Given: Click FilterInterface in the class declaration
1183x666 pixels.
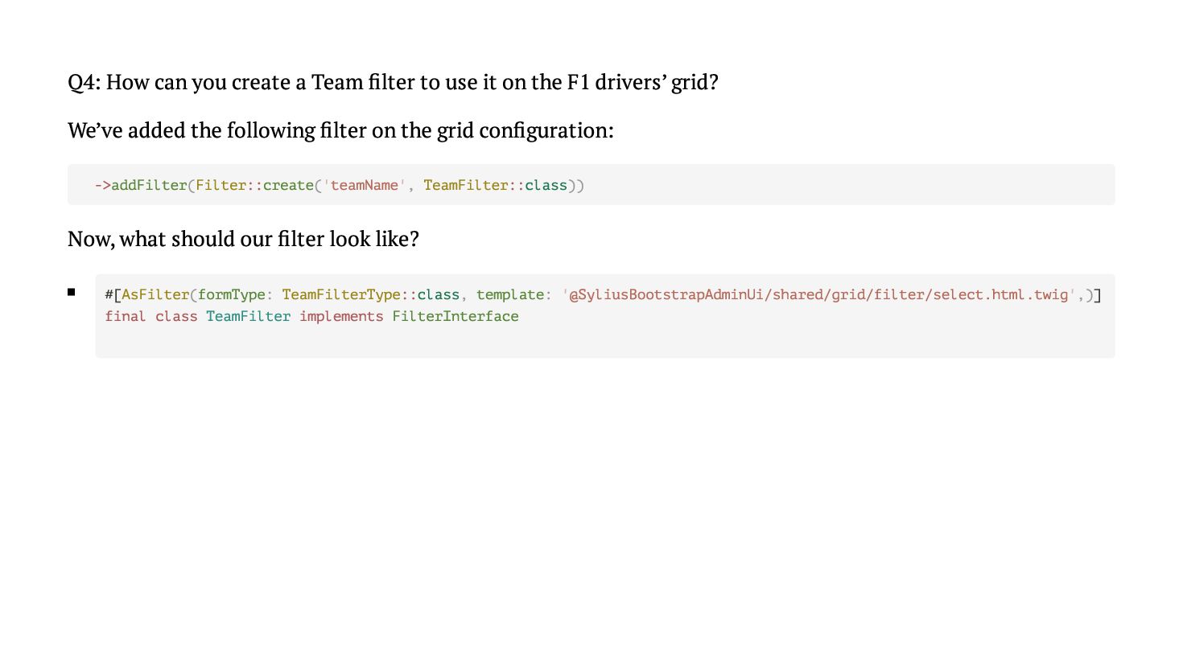Looking at the screenshot, I should pos(455,316).
